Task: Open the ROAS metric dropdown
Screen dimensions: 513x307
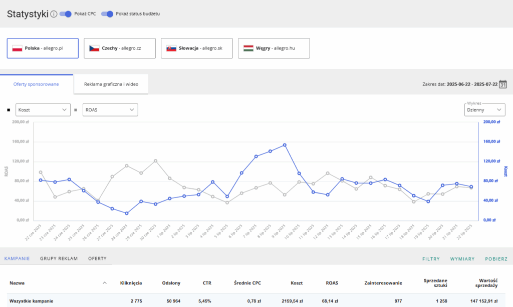Action: coord(110,109)
